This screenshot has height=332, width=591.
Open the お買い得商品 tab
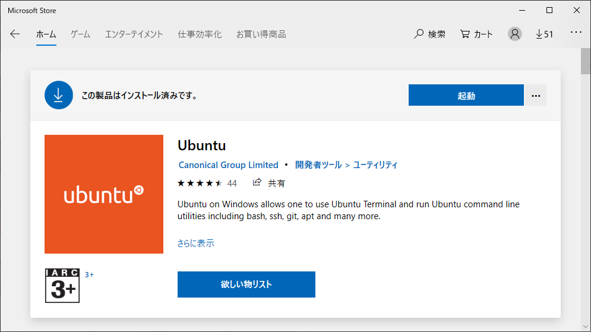coord(261,34)
